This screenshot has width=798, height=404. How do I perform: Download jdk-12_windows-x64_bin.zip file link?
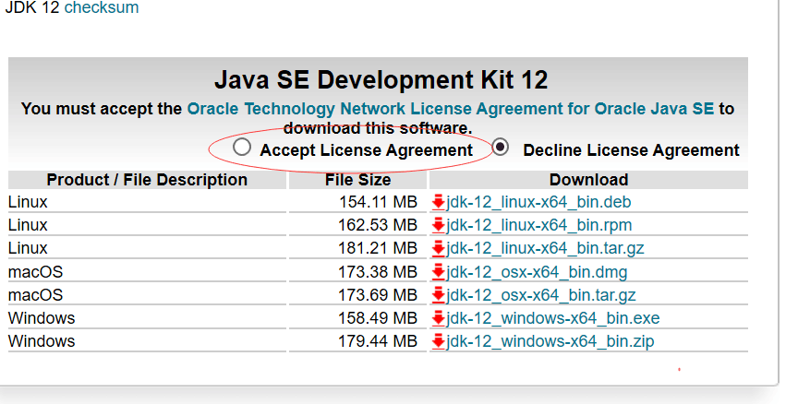[550, 341]
